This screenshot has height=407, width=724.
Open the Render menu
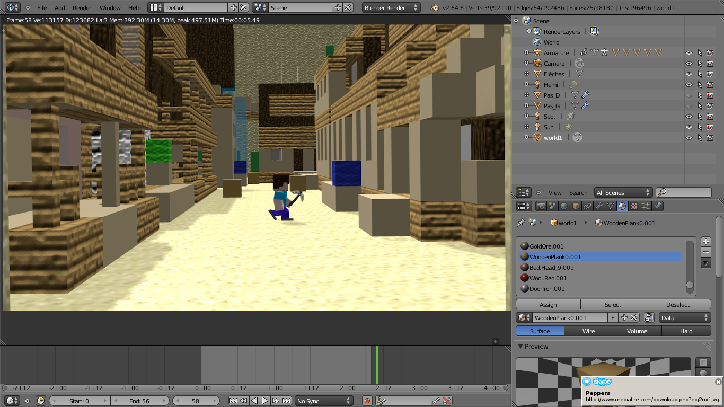point(82,8)
